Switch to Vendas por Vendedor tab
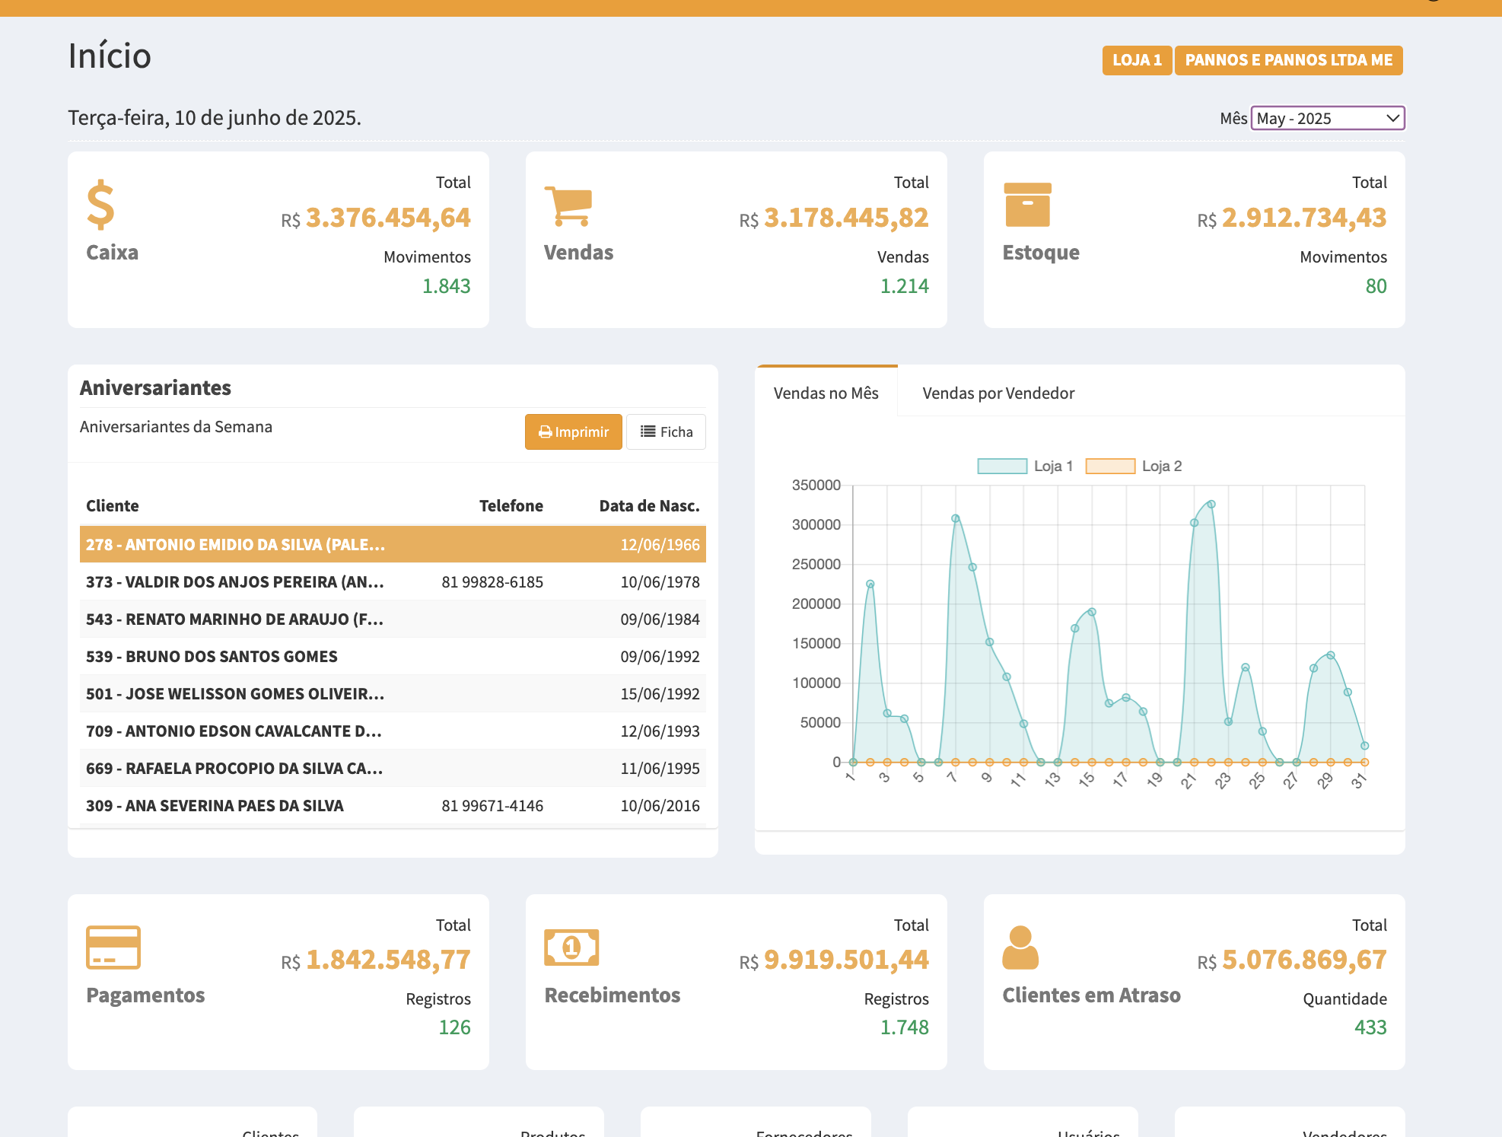 click(998, 393)
